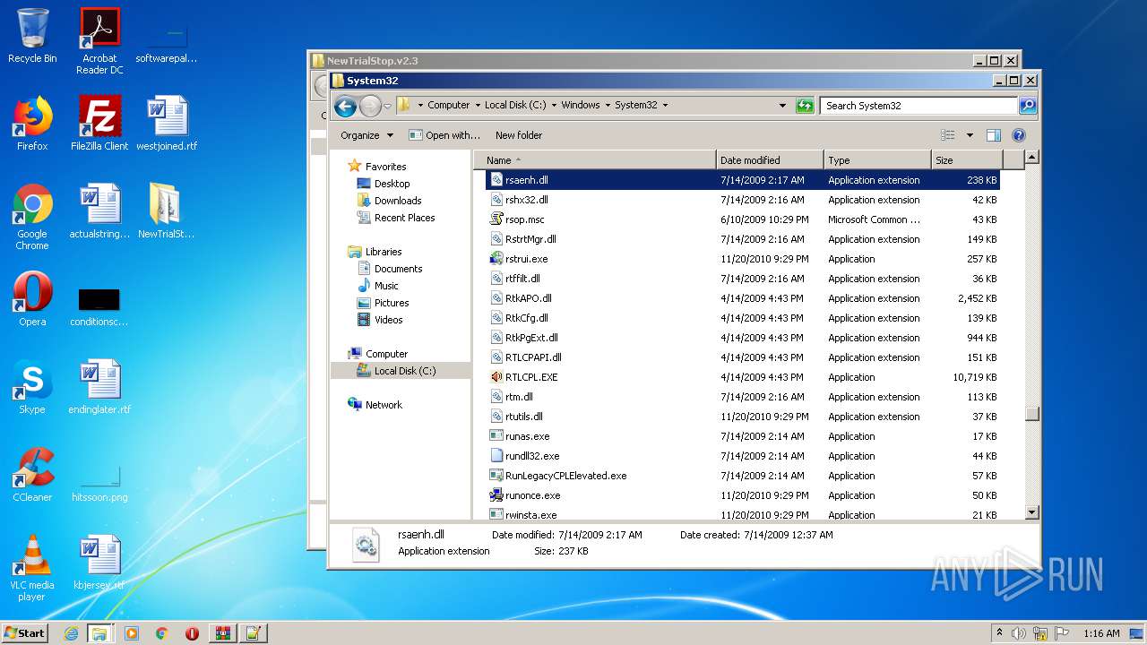1147x645 pixels.
Task: Open Downloads in navigation pane
Action: 398,201
